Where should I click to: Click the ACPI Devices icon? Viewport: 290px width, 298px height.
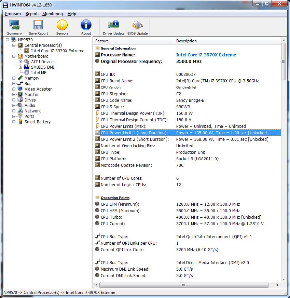pos(27,62)
